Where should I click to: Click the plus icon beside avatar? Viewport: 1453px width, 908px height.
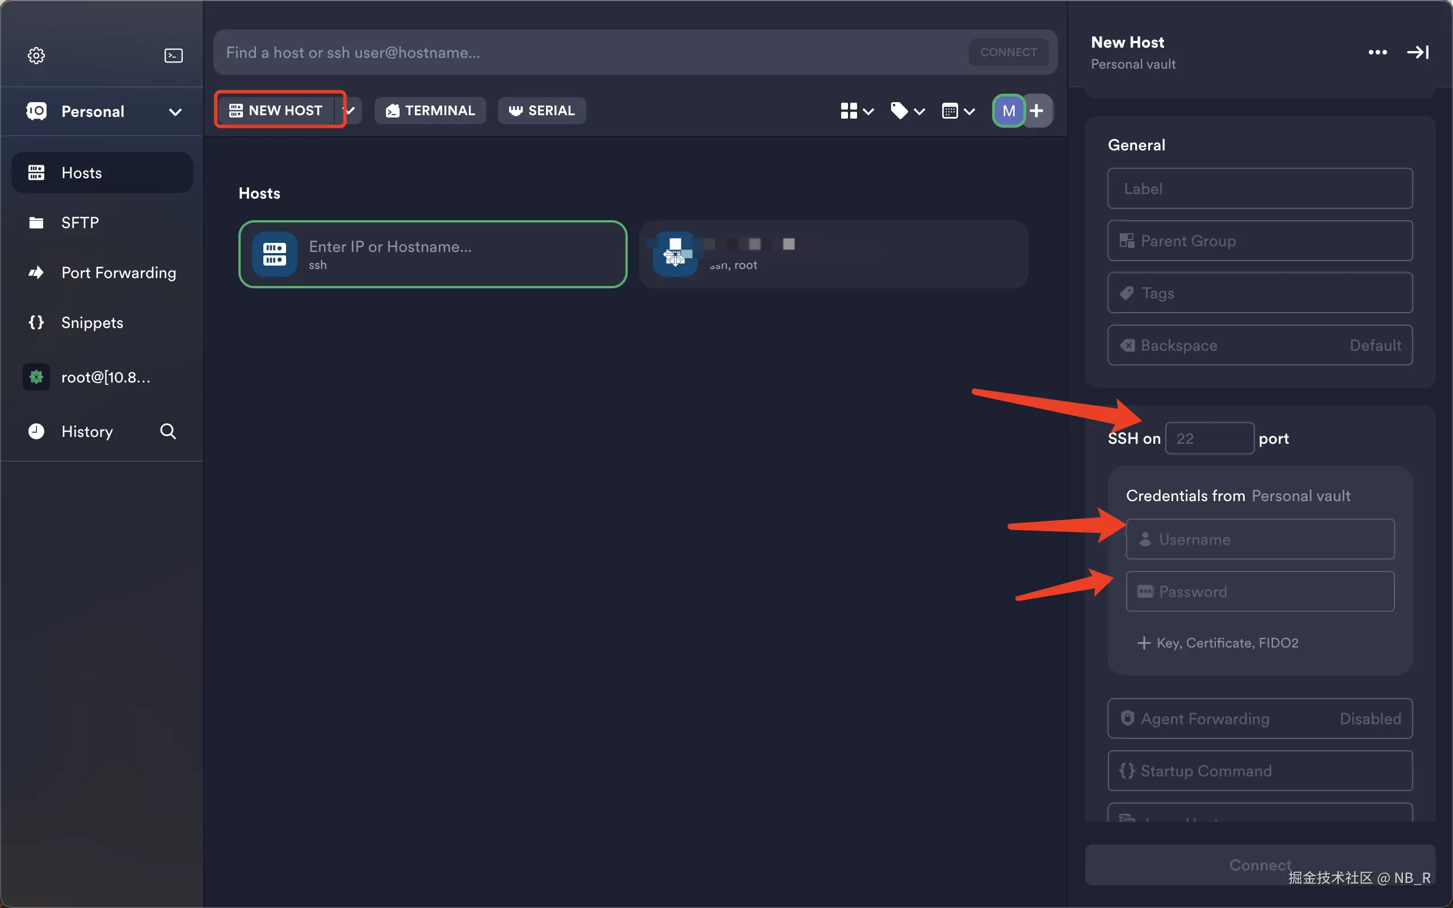pyautogui.click(x=1037, y=111)
